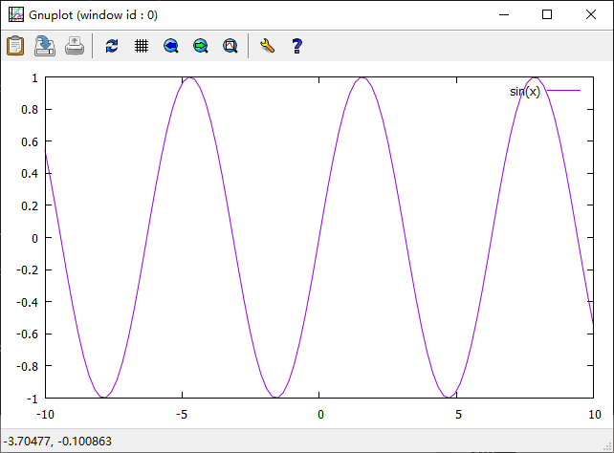
Task: Click the y-axis label 0.2
Action: (30, 205)
